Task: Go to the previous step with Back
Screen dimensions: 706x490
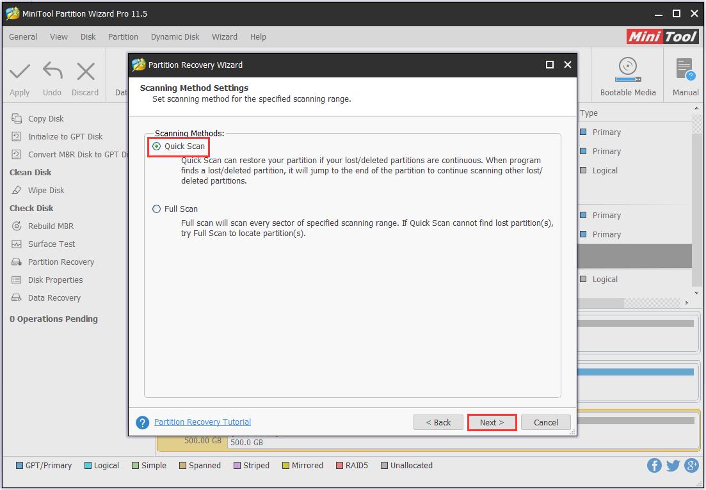Action: tap(438, 422)
